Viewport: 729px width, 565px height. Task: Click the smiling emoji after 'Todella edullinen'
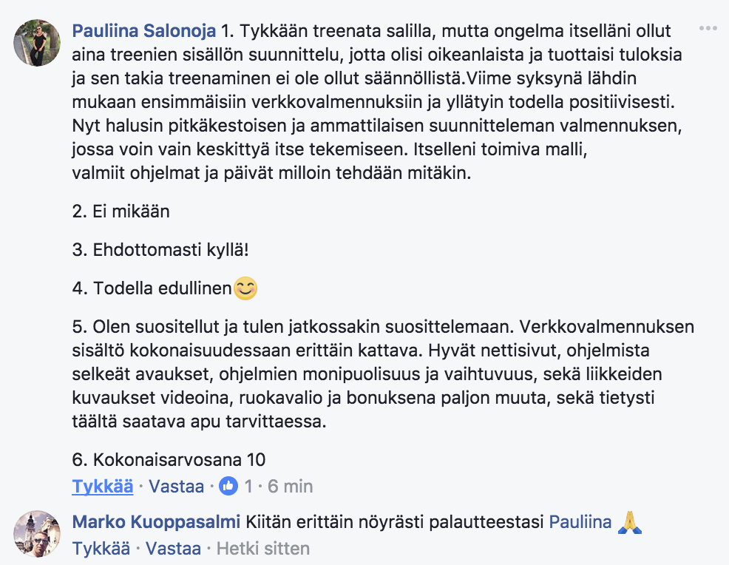tap(245, 288)
